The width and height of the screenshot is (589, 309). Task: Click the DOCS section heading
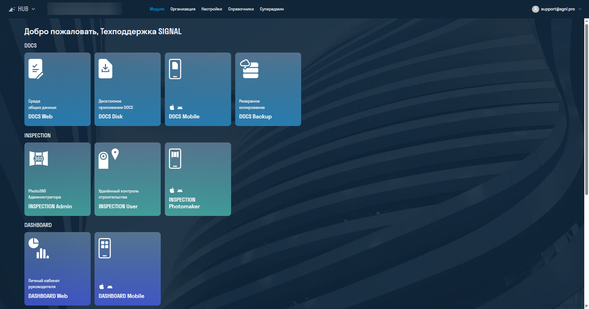(30, 46)
